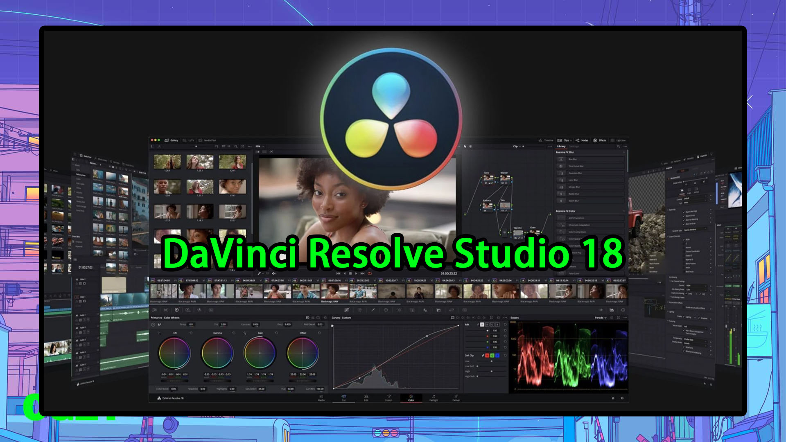
Task: Expand the Clips toolbar dropdown arrow
Action: click(x=571, y=140)
